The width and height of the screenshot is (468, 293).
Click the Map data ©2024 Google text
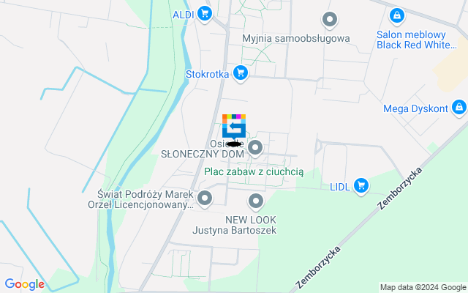(x=423, y=288)
